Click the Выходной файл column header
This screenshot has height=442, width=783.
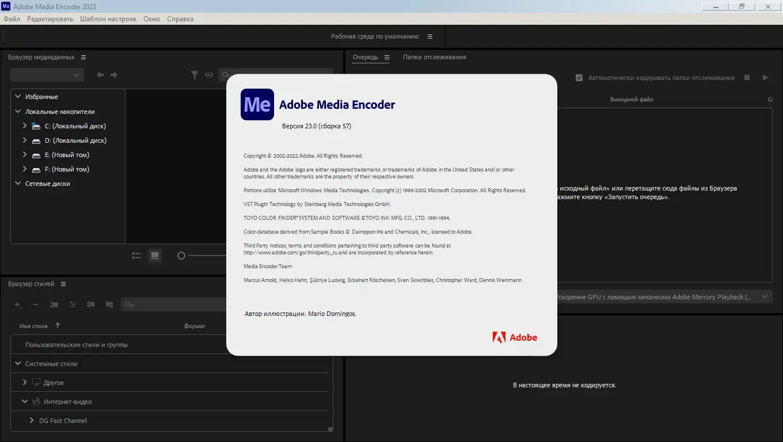coord(632,100)
